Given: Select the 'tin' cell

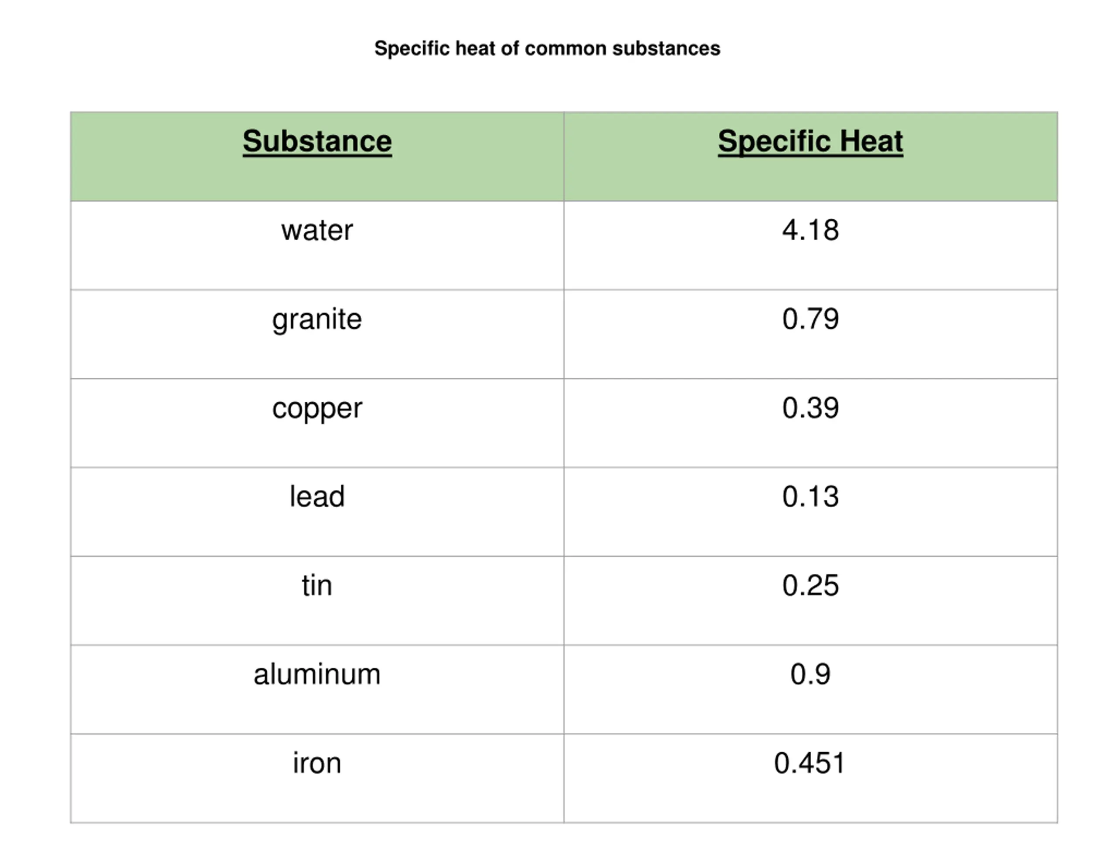Looking at the screenshot, I should tap(317, 601).
